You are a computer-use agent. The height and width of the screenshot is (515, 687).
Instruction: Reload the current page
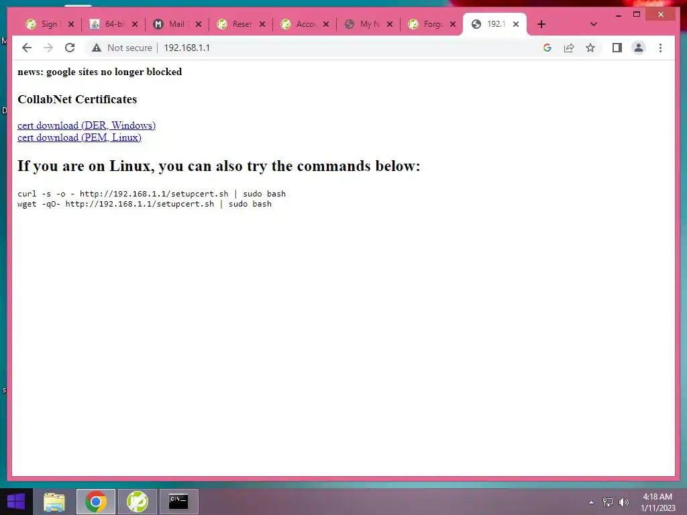click(x=70, y=48)
